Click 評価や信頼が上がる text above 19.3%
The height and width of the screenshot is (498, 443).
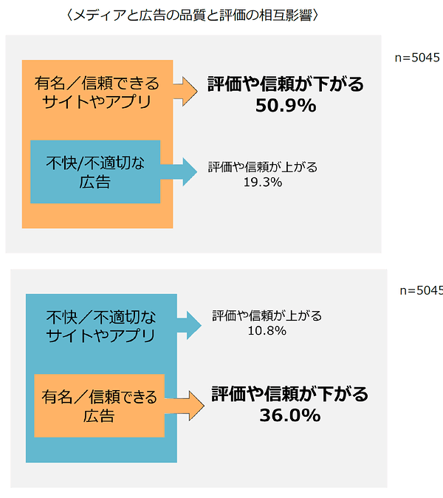coord(263,167)
